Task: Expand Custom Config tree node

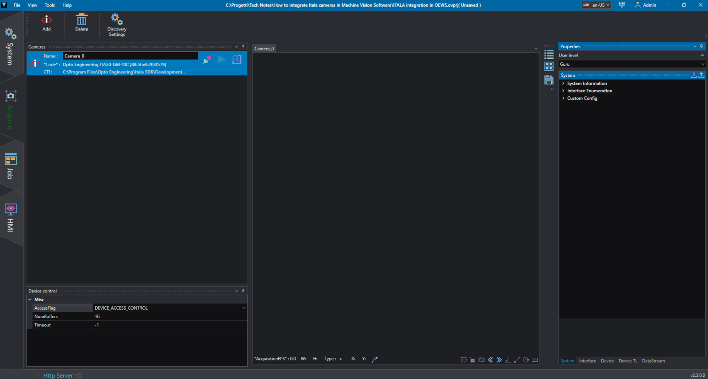Action: pos(563,99)
